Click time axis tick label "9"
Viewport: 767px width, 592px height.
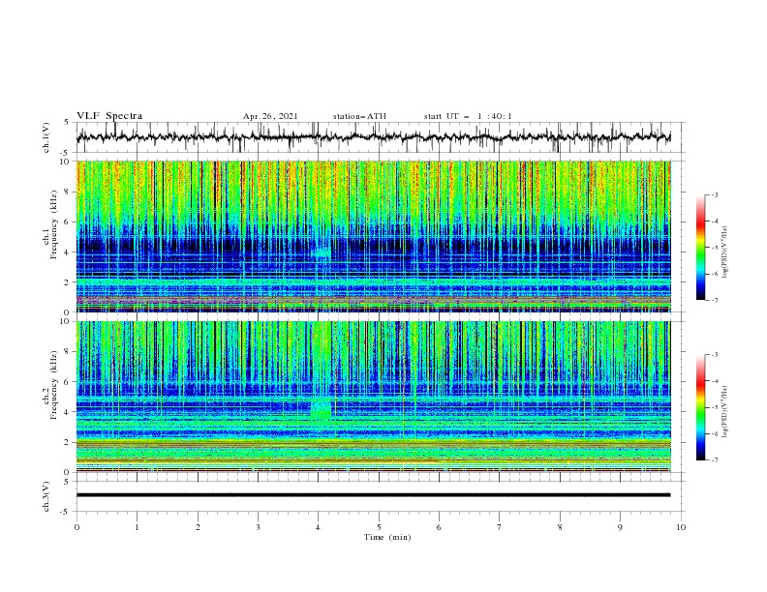pyautogui.click(x=620, y=527)
